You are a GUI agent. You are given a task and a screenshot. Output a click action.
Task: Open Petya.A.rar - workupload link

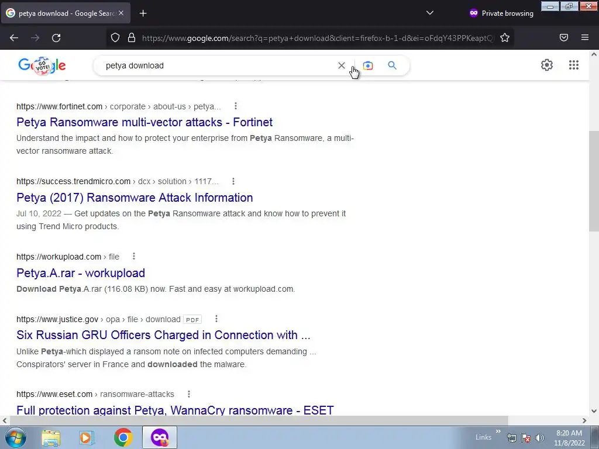coord(81,273)
